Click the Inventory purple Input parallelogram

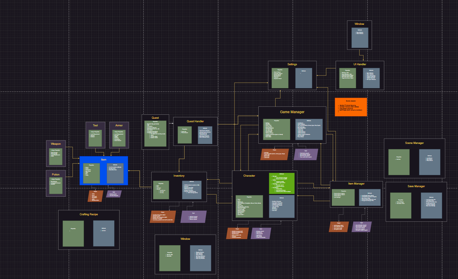[x=193, y=217]
